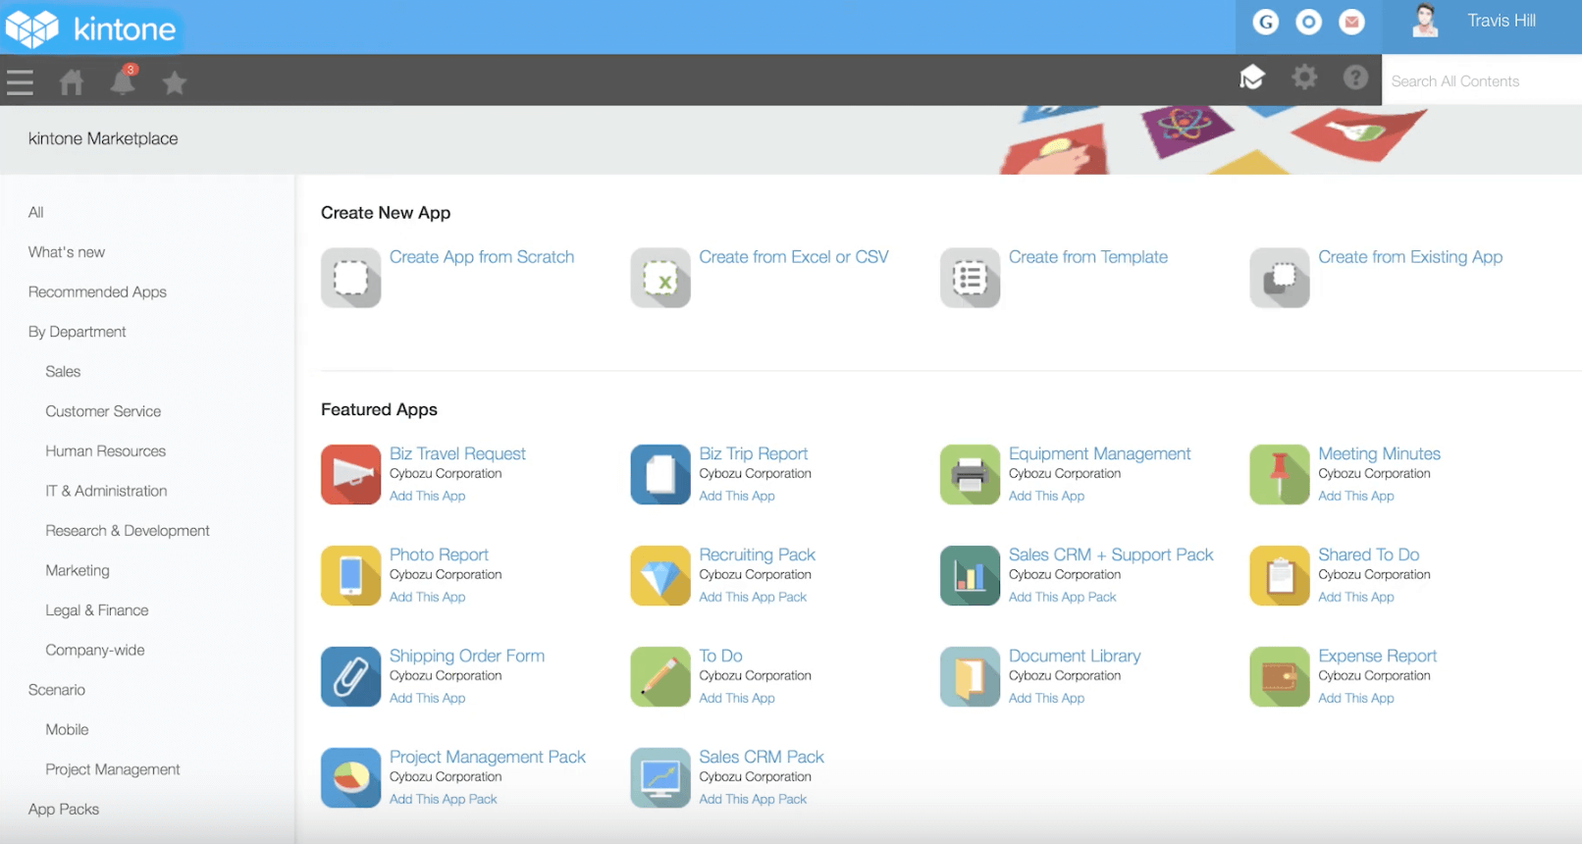
Task: Open the help question mark icon
Action: click(1355, 78)
